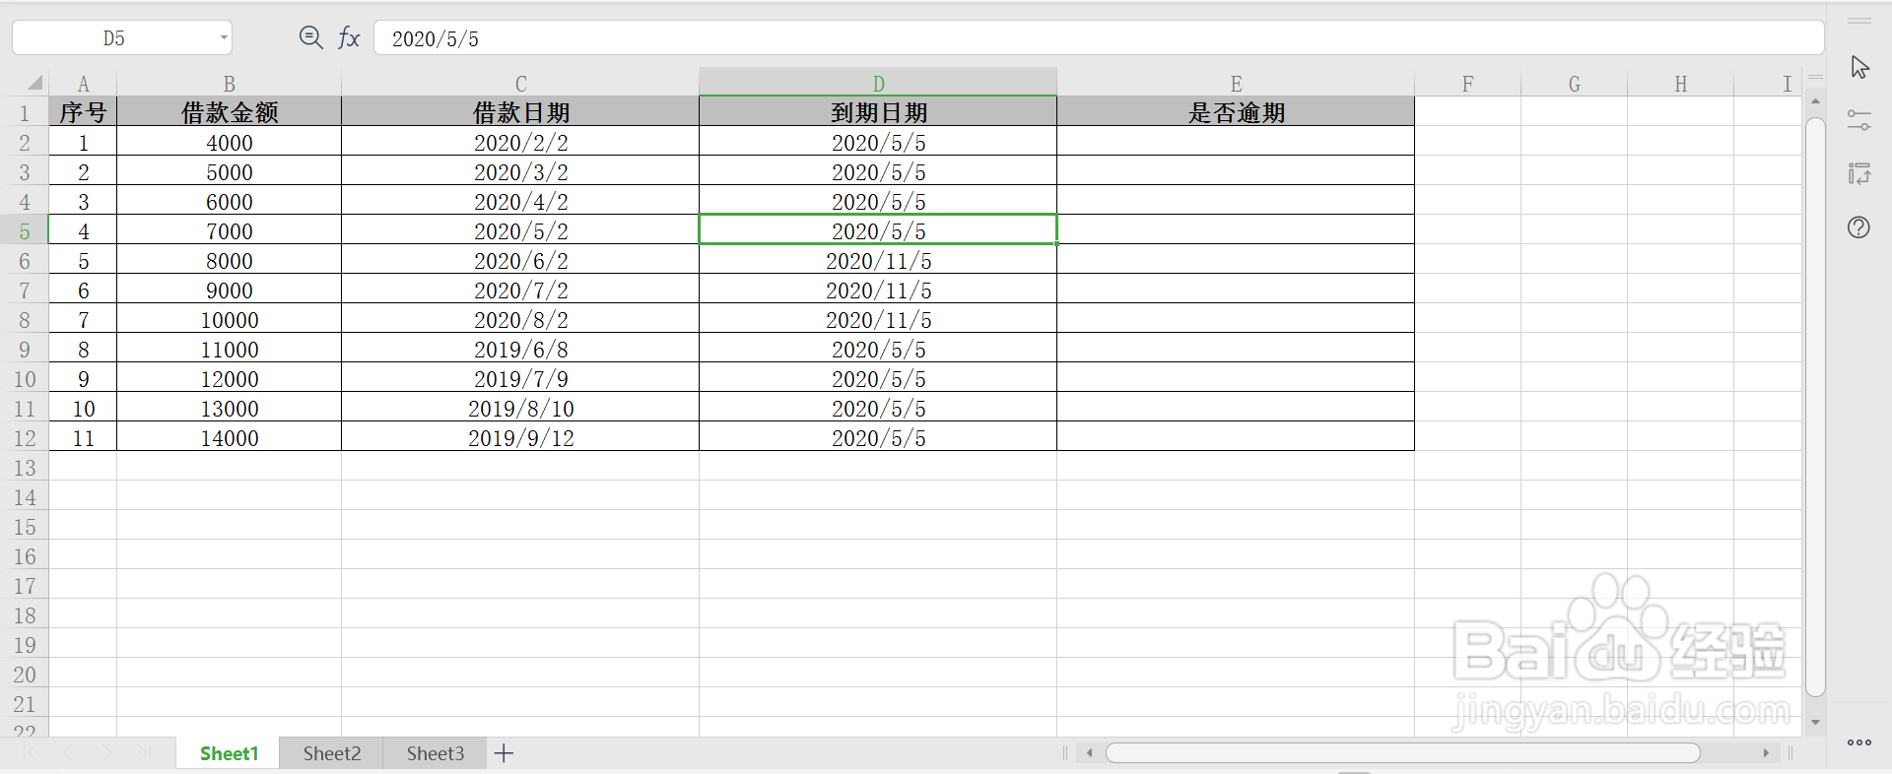Open the help question mark icon
Viewport: 1892px width, 774px height.
[x=1858, y=227]
